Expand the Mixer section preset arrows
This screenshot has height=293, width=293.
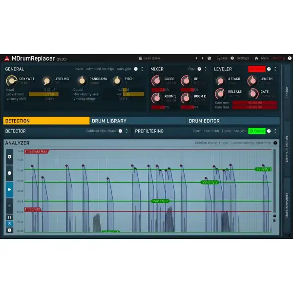click(x=206, y=69)
